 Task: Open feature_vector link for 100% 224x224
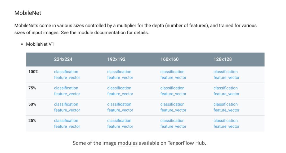pyautogui.click(x=67, y=78)
